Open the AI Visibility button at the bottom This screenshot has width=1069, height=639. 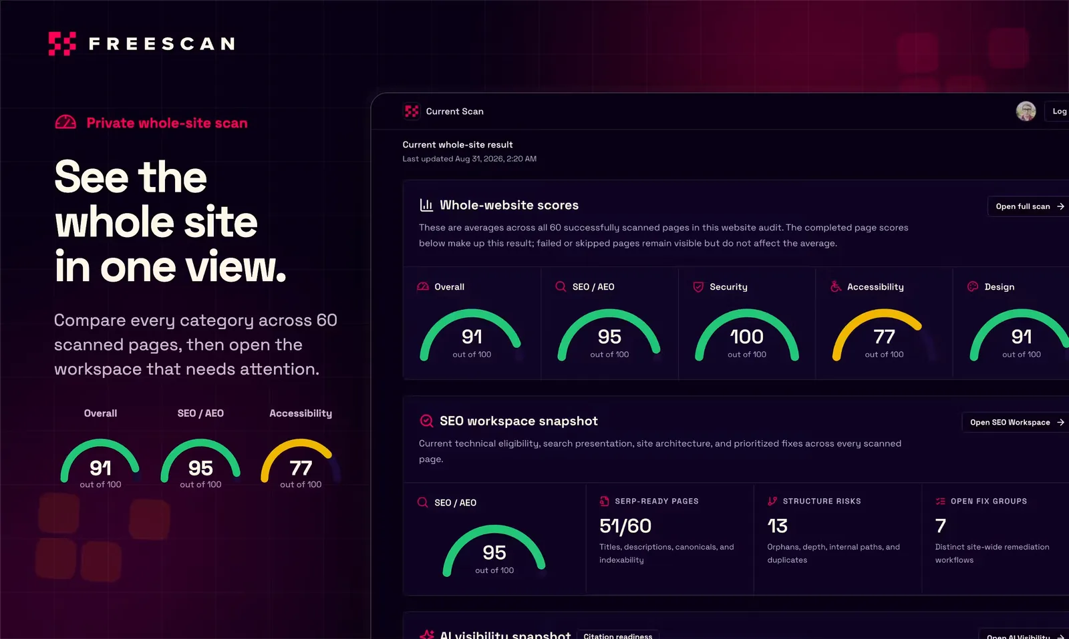pyautogui.click(x=1024, y=635)
